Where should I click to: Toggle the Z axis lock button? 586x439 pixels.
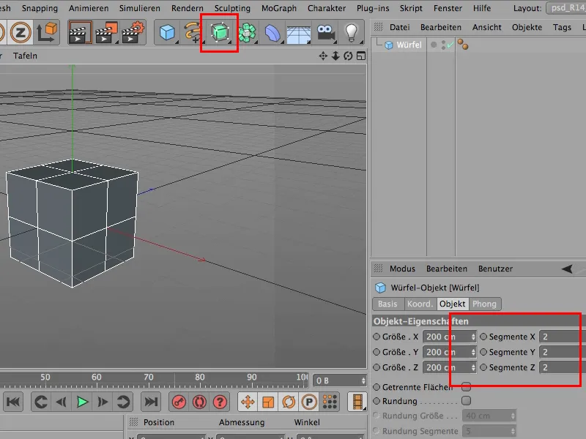(x=21, y=32)
